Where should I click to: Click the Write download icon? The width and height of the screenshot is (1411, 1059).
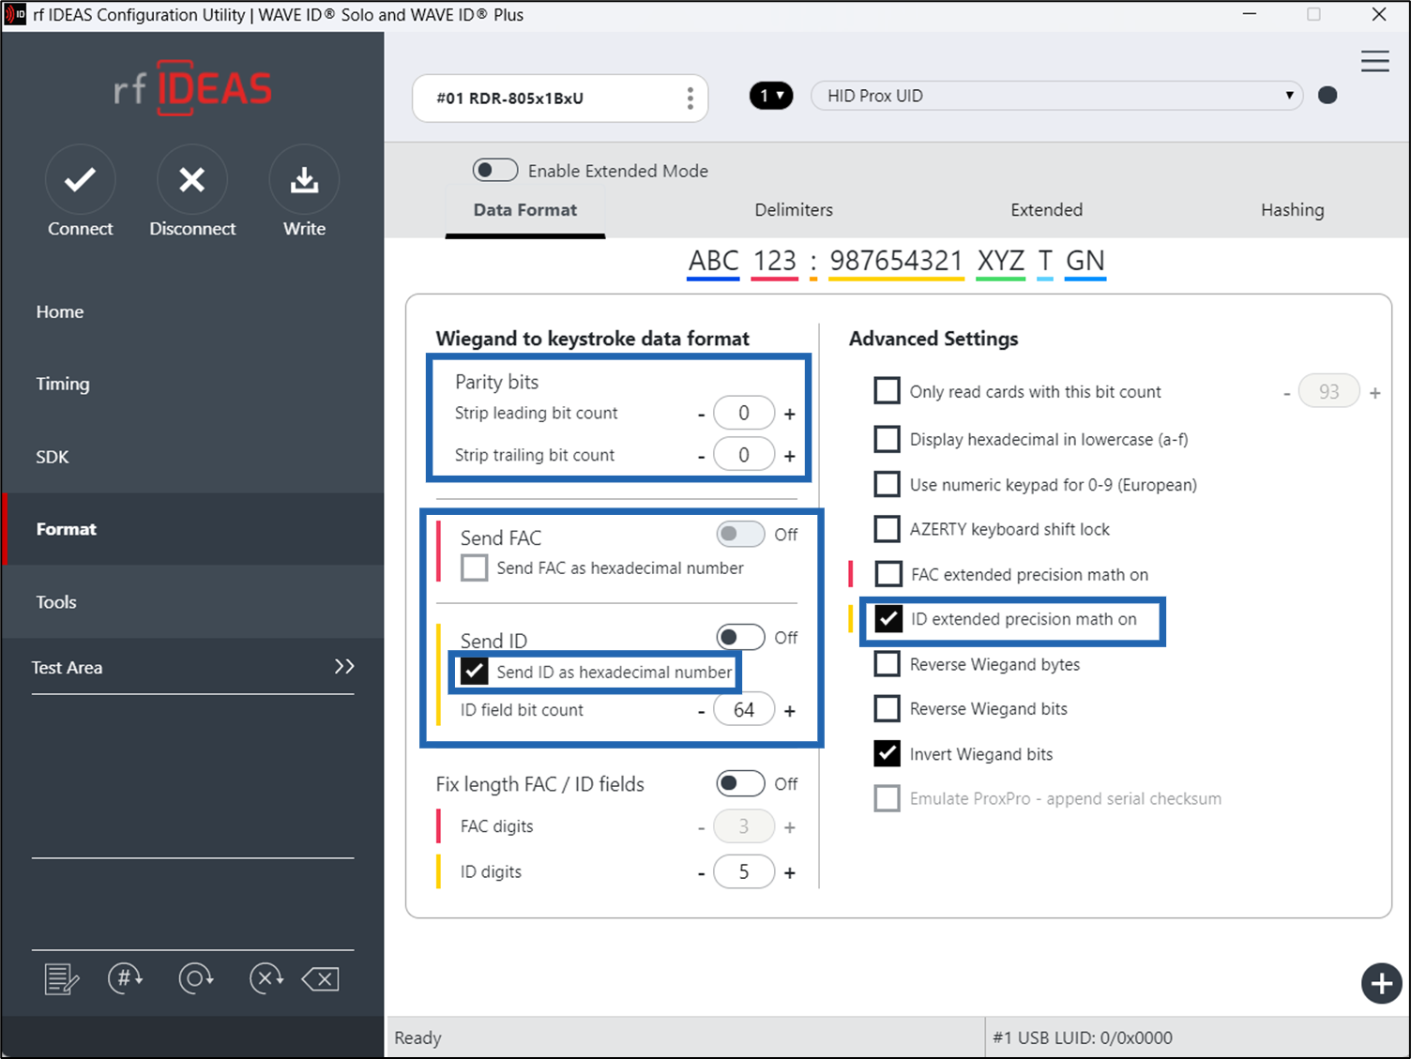(304, 179)
